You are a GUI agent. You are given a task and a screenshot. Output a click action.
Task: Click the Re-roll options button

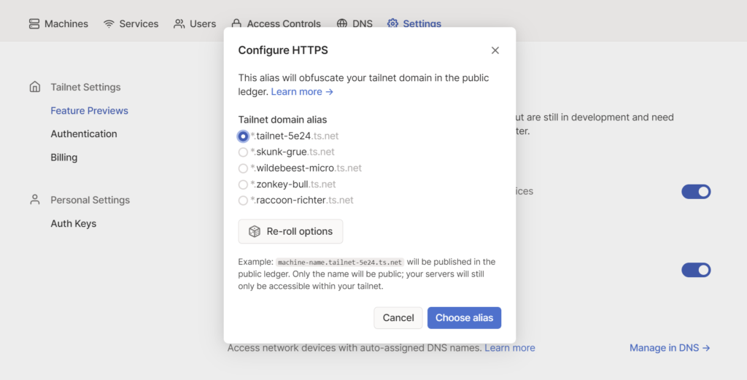290,231
